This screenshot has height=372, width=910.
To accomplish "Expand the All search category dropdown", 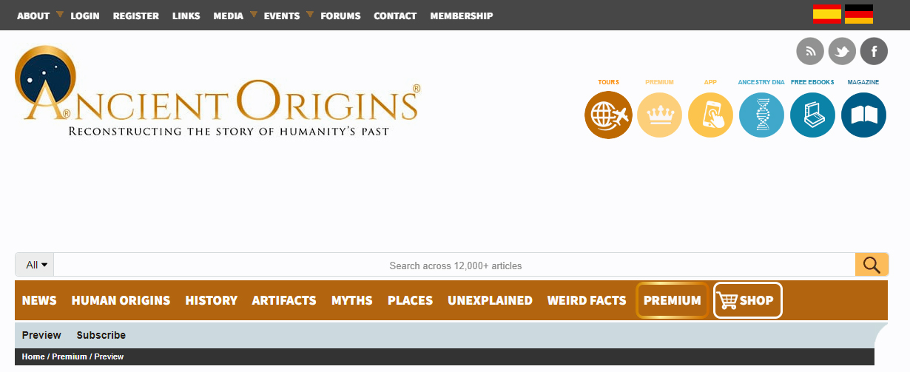I will [36, 265].
